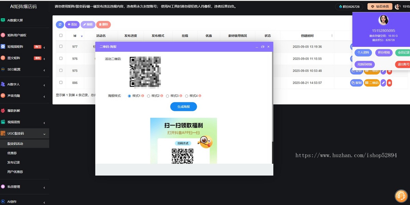This screenshot has height=205, width=410.
Task: Click the 删除 toolbar button
Action: pos(103,25)
